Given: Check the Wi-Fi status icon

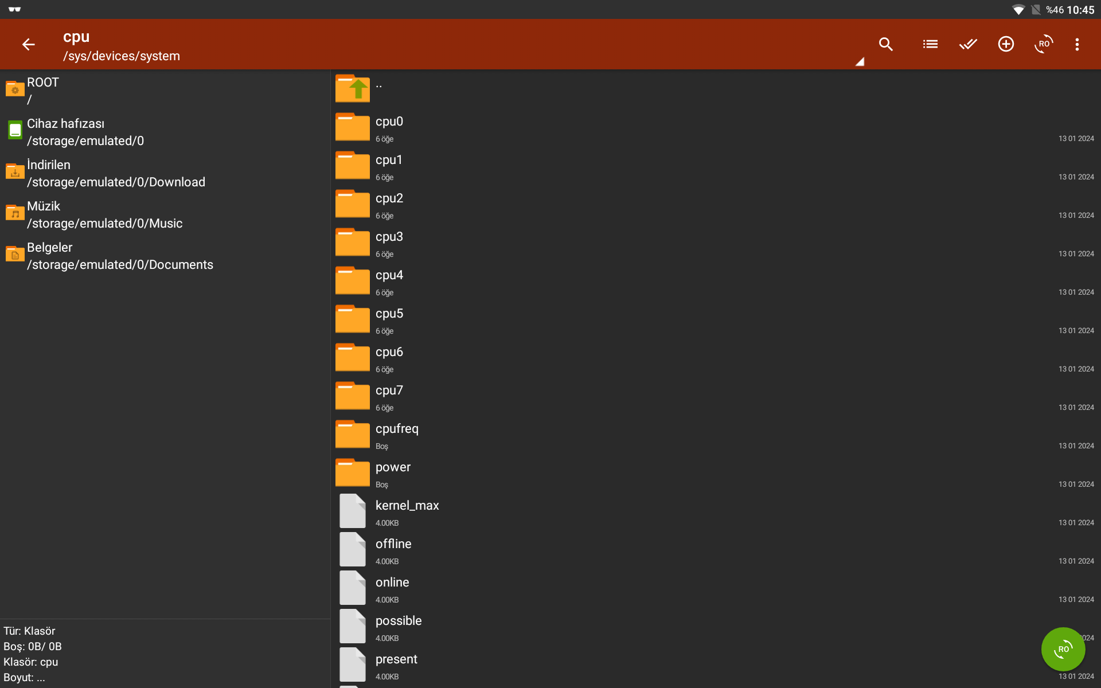Looking at the screenshot, I should [1018, 10].
